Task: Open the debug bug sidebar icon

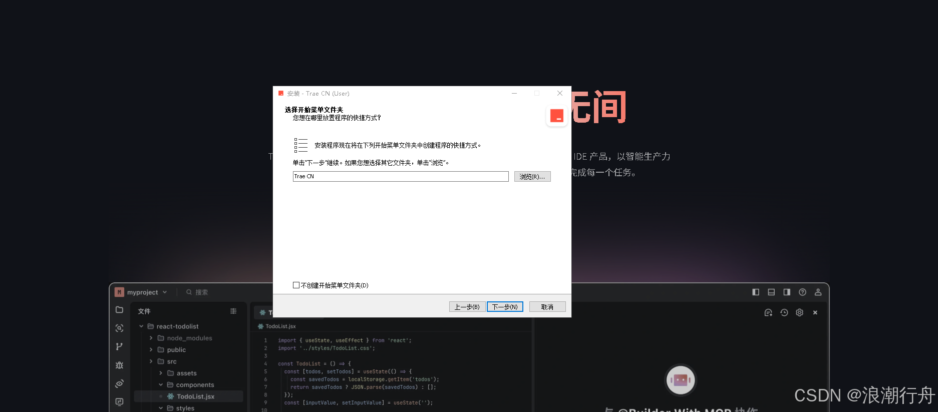Action: (119, 365)
